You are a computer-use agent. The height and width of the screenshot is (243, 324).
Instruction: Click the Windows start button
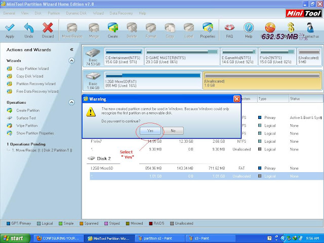(15, 238)
